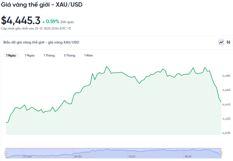Click the 18:00 mark in the range navigator
The height and width of the screenshot is (161, 233).
(188, 156)
